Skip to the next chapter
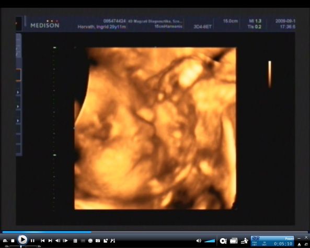Screen dimensions: 310x248 click(x=50, y=241)
